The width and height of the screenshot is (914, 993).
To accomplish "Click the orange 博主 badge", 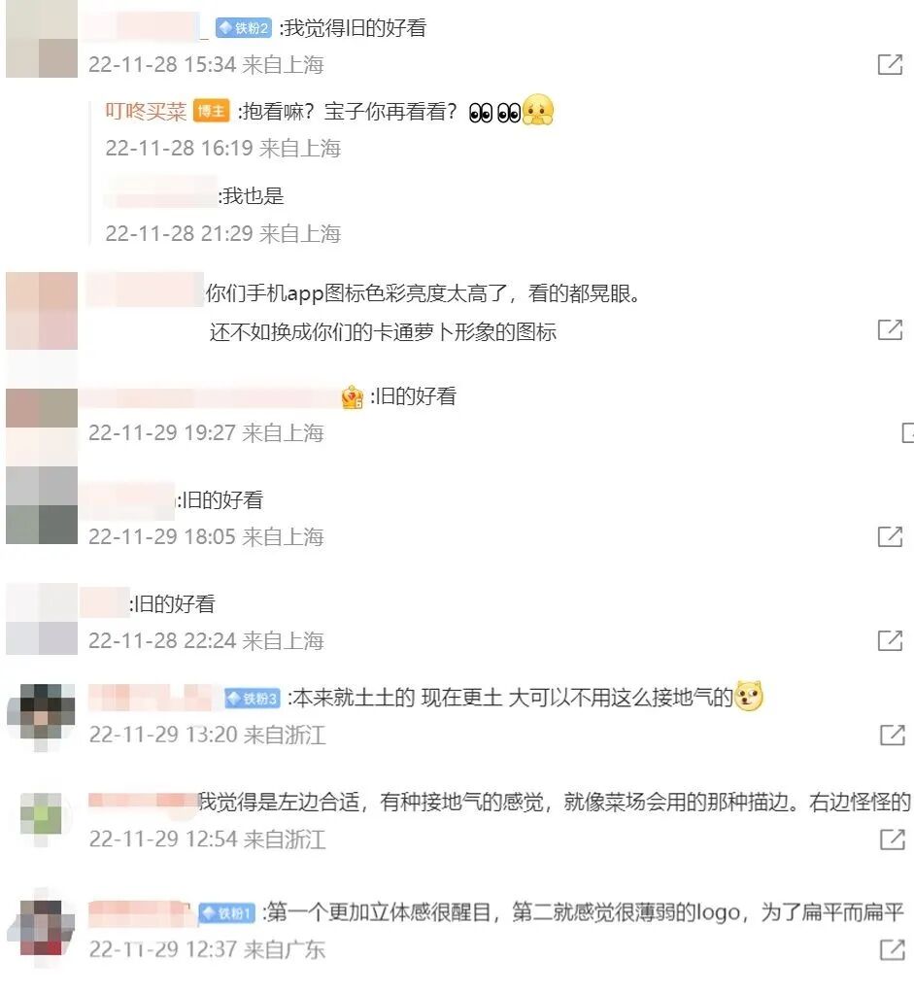I will [x=212, y=112].
